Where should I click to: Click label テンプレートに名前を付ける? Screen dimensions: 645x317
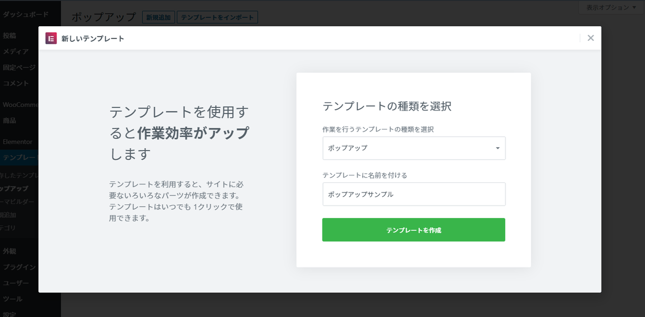pos(365,175)
